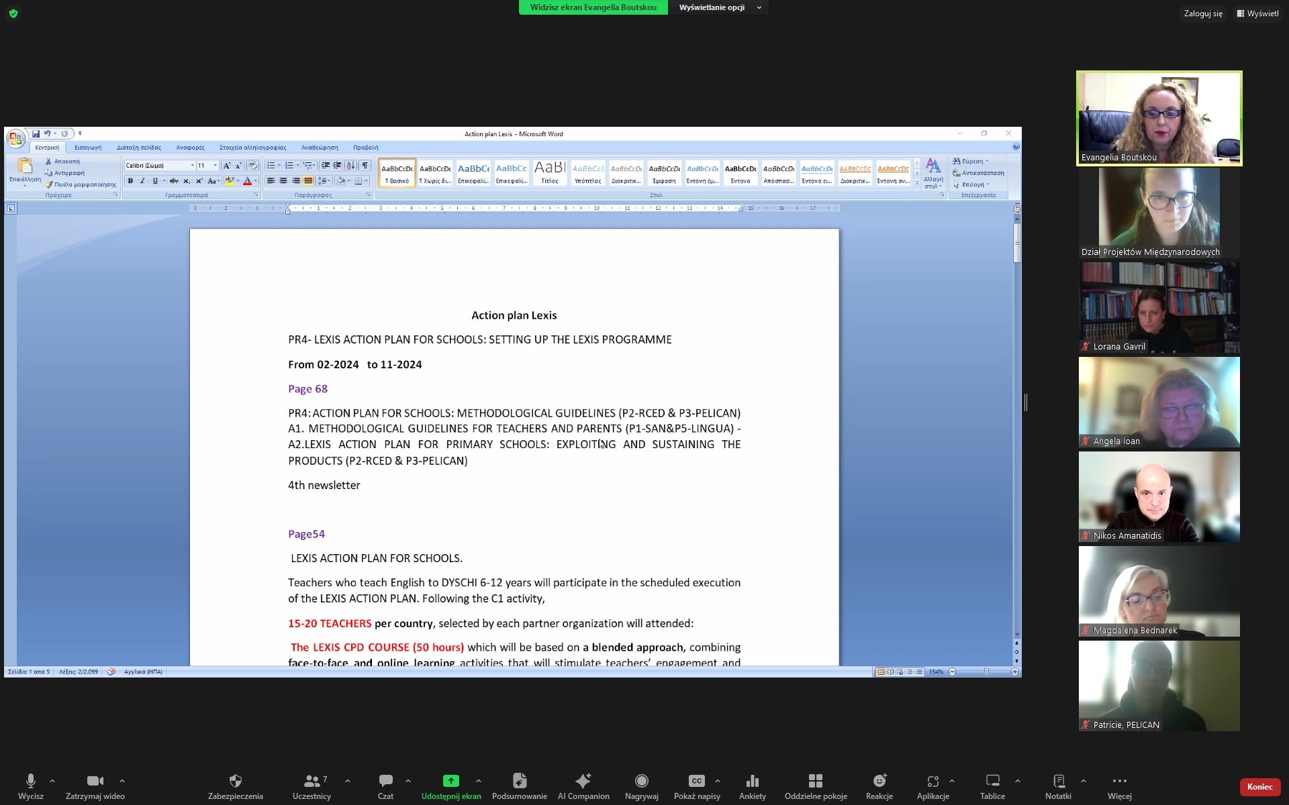Open Wyświetlanie opcji dropdown
Screen dimensions: 1289x805
tap(719, 7)
